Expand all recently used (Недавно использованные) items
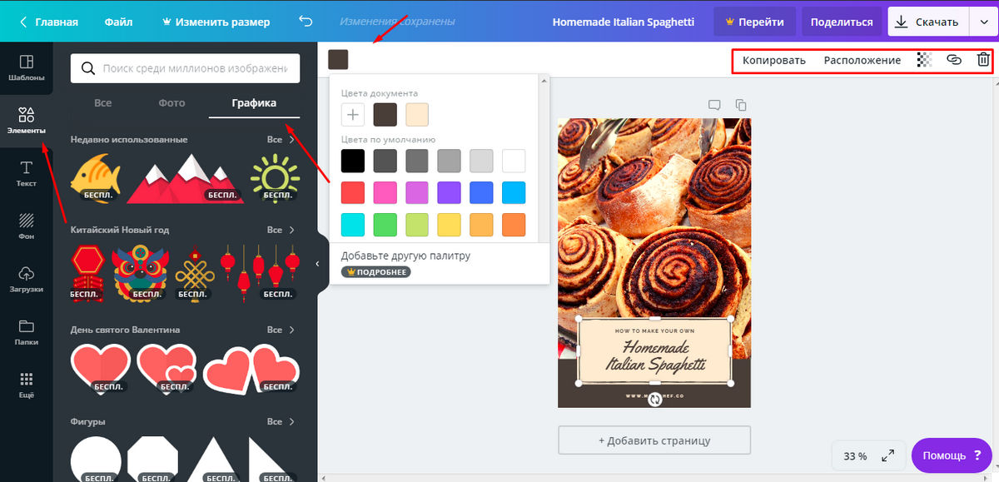999x482 pixels. 281,140
